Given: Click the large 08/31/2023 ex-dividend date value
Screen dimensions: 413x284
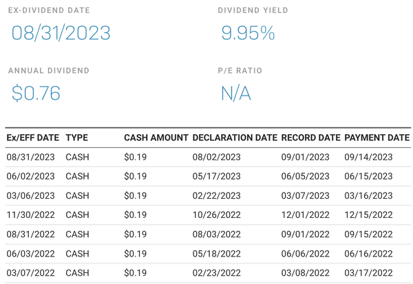Looking at the screenshot, I should [x=61, y=33].
